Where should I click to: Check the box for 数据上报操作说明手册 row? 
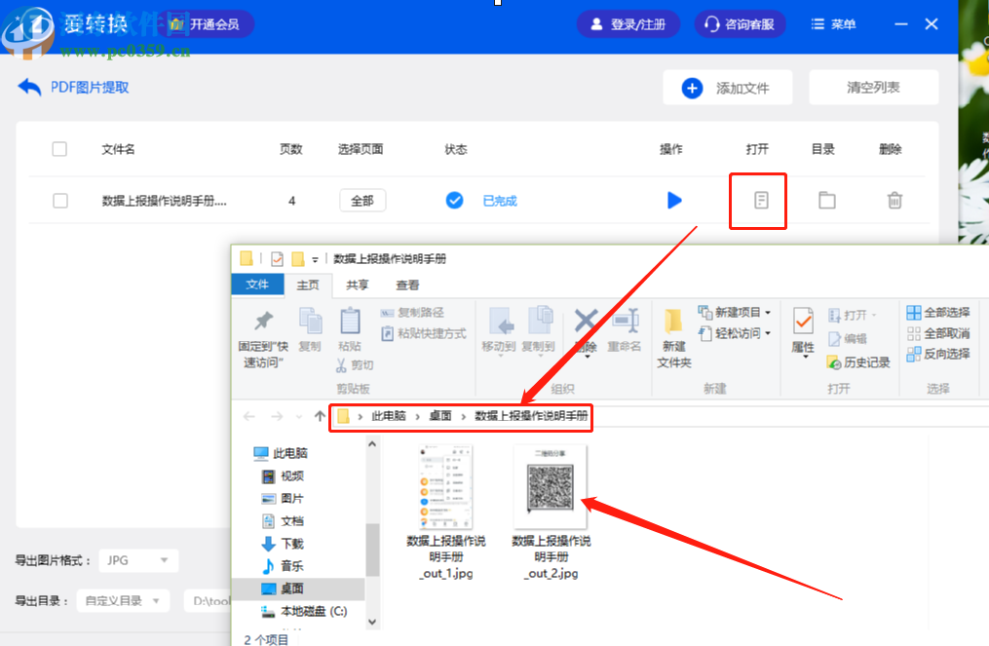[x=59, y=201]
